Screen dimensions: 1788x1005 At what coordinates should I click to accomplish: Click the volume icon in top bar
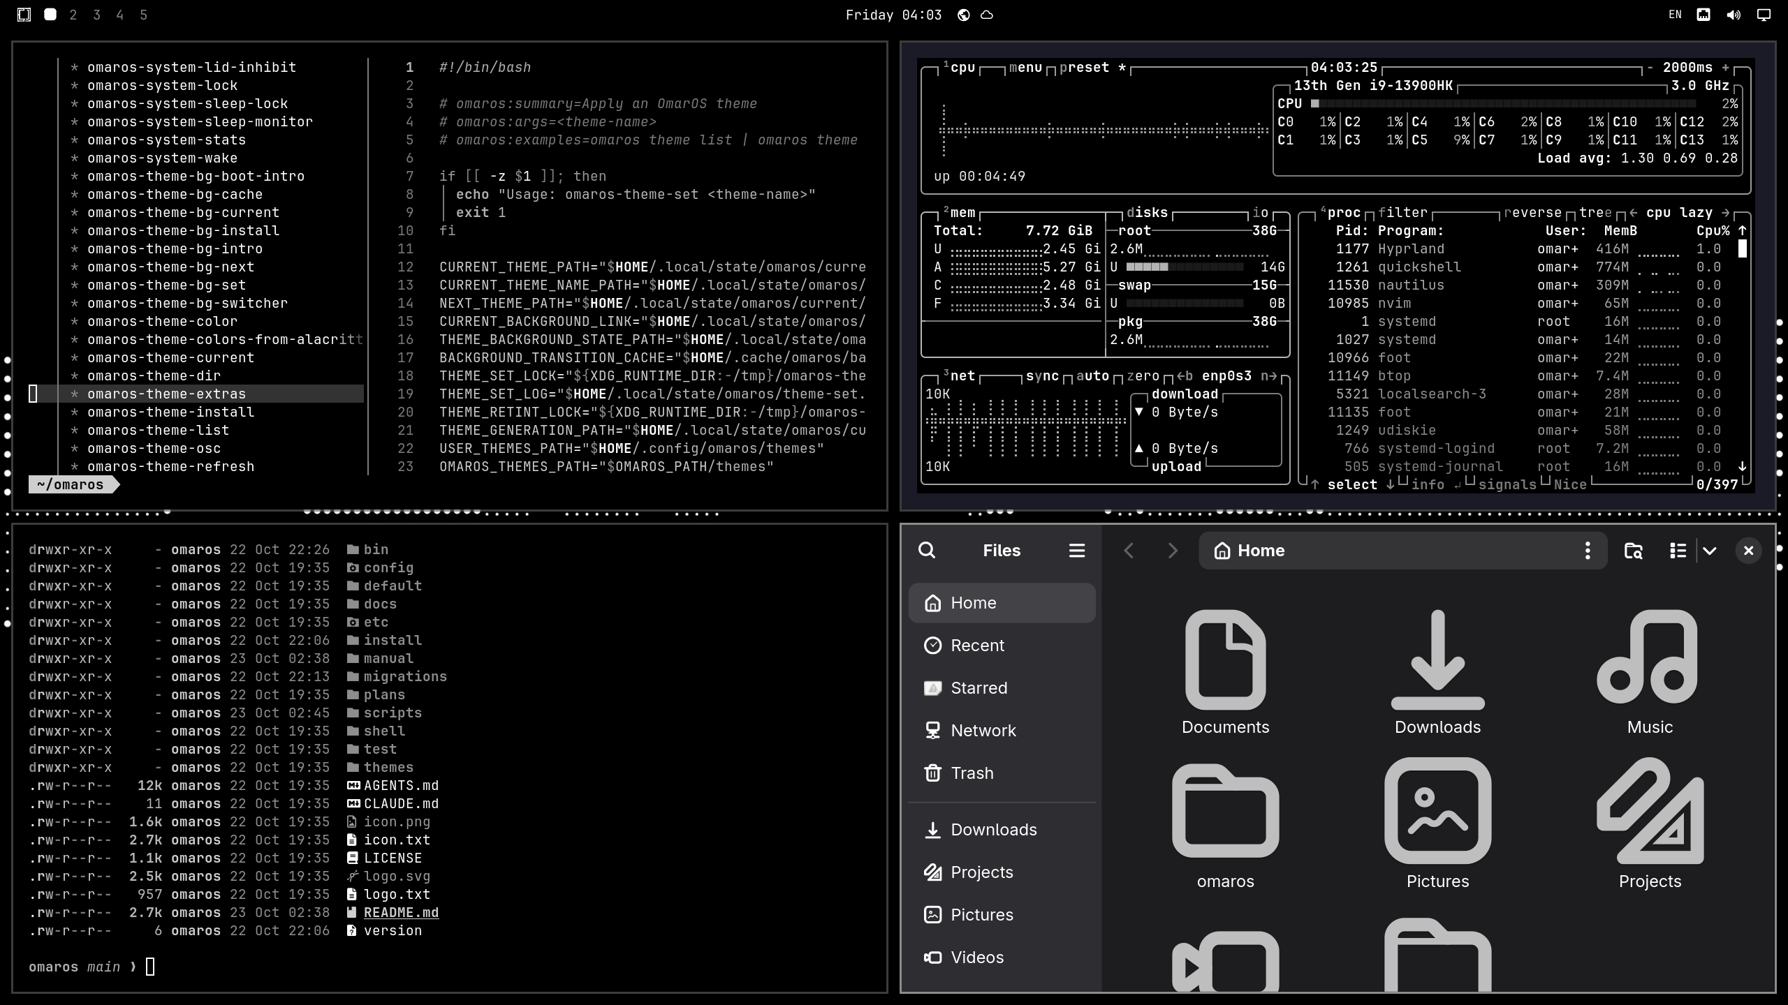coord(1734,15)
